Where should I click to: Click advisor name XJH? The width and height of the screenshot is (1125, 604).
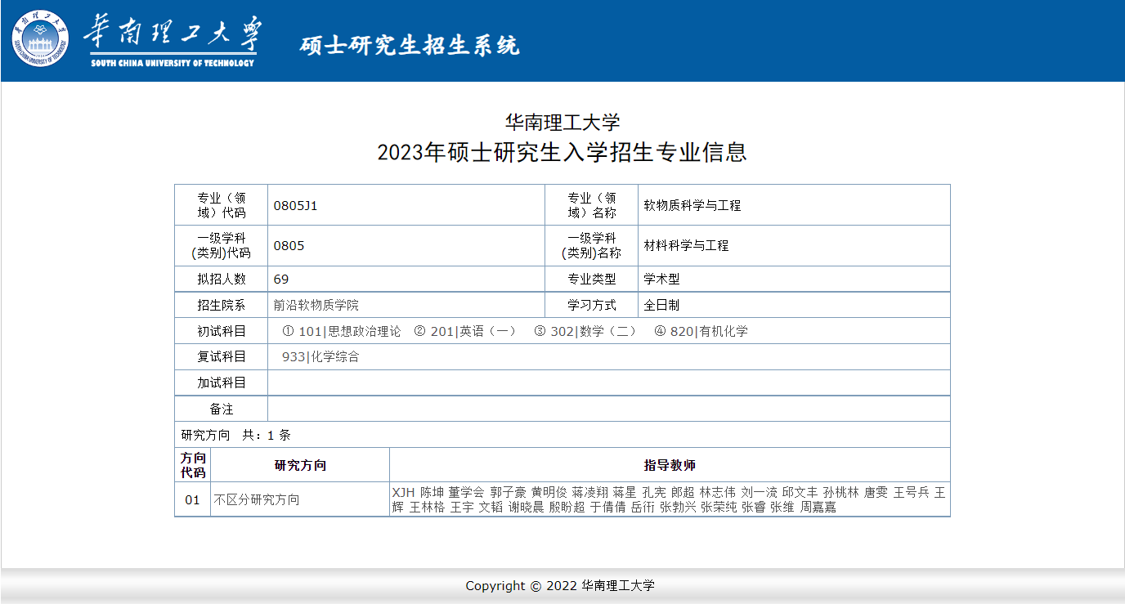tap(403, 492)
